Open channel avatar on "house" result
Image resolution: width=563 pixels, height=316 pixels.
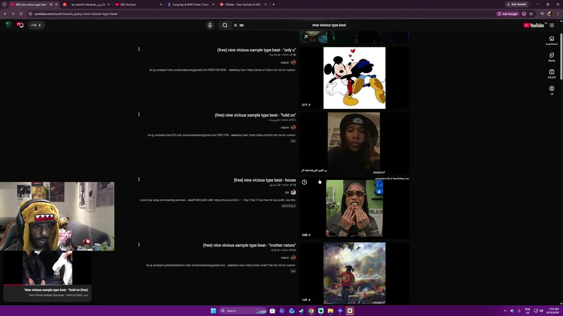coord(293,192)
